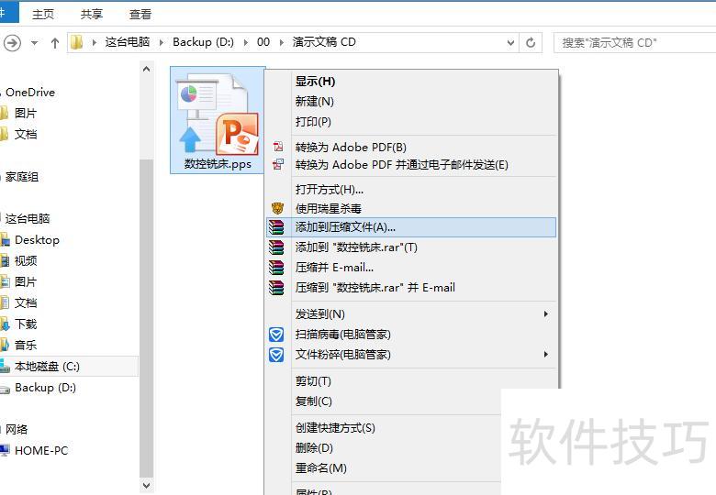Select the 数控铣床.pps file thumbnail
The width and height of the screenshot is (716, 495).
pos(218,120)
